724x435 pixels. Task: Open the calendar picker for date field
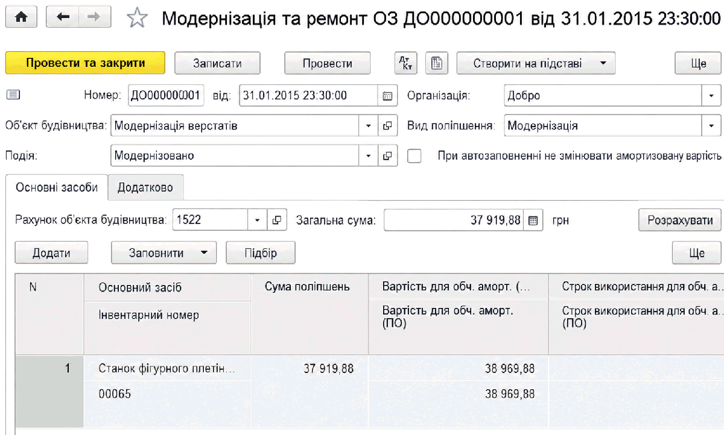click(x=387, y=96)
